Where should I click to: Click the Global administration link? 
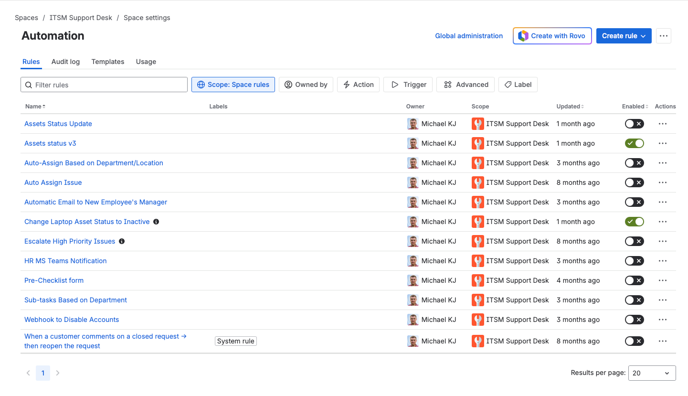click(469, 36)
